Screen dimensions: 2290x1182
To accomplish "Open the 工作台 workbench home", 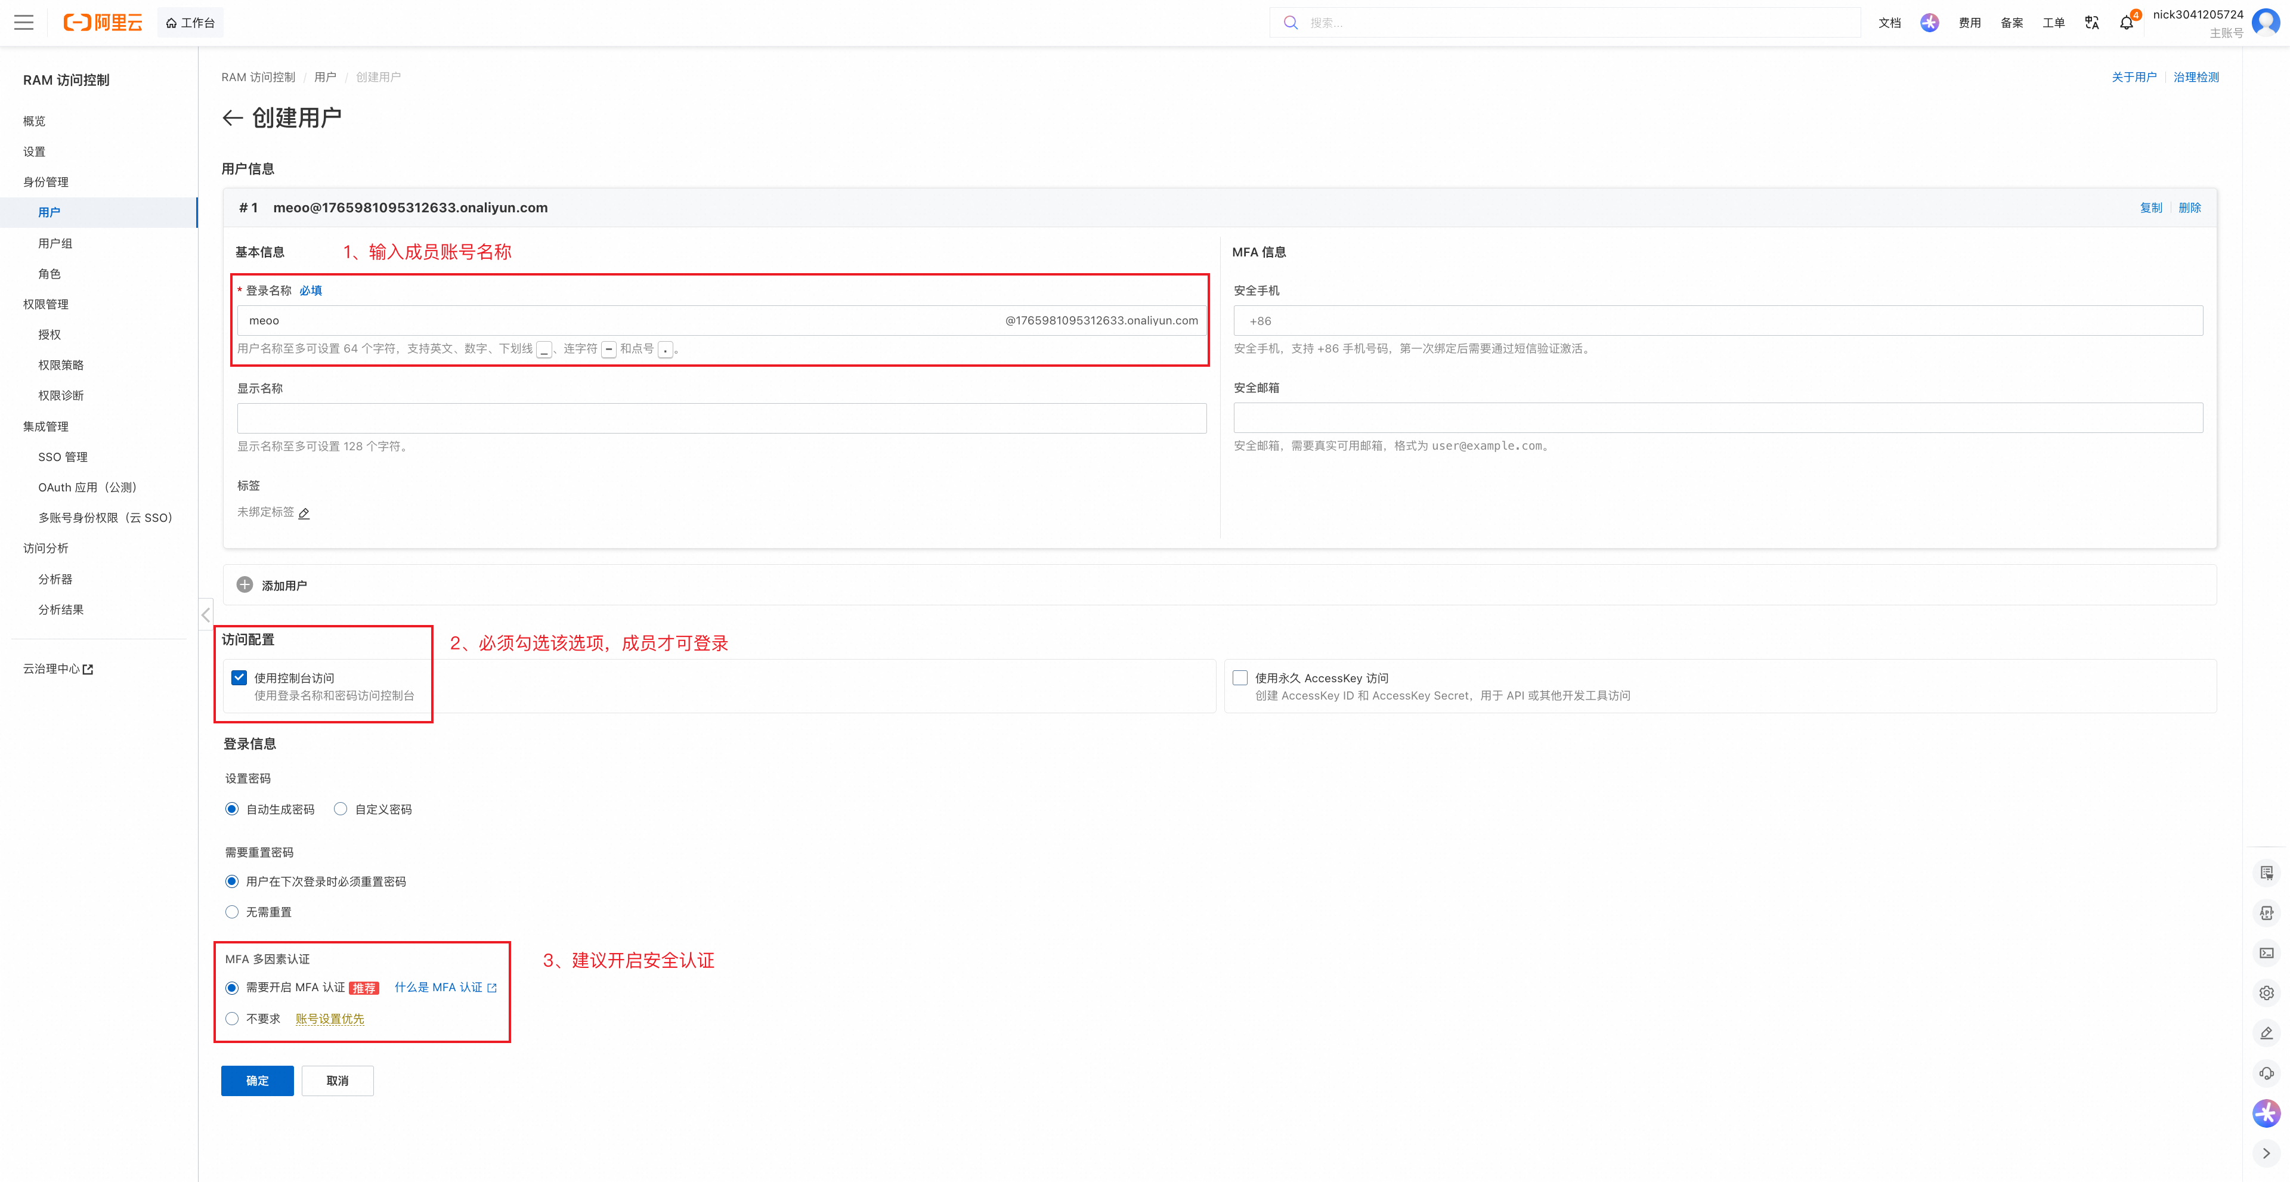I will coord(190,22).
